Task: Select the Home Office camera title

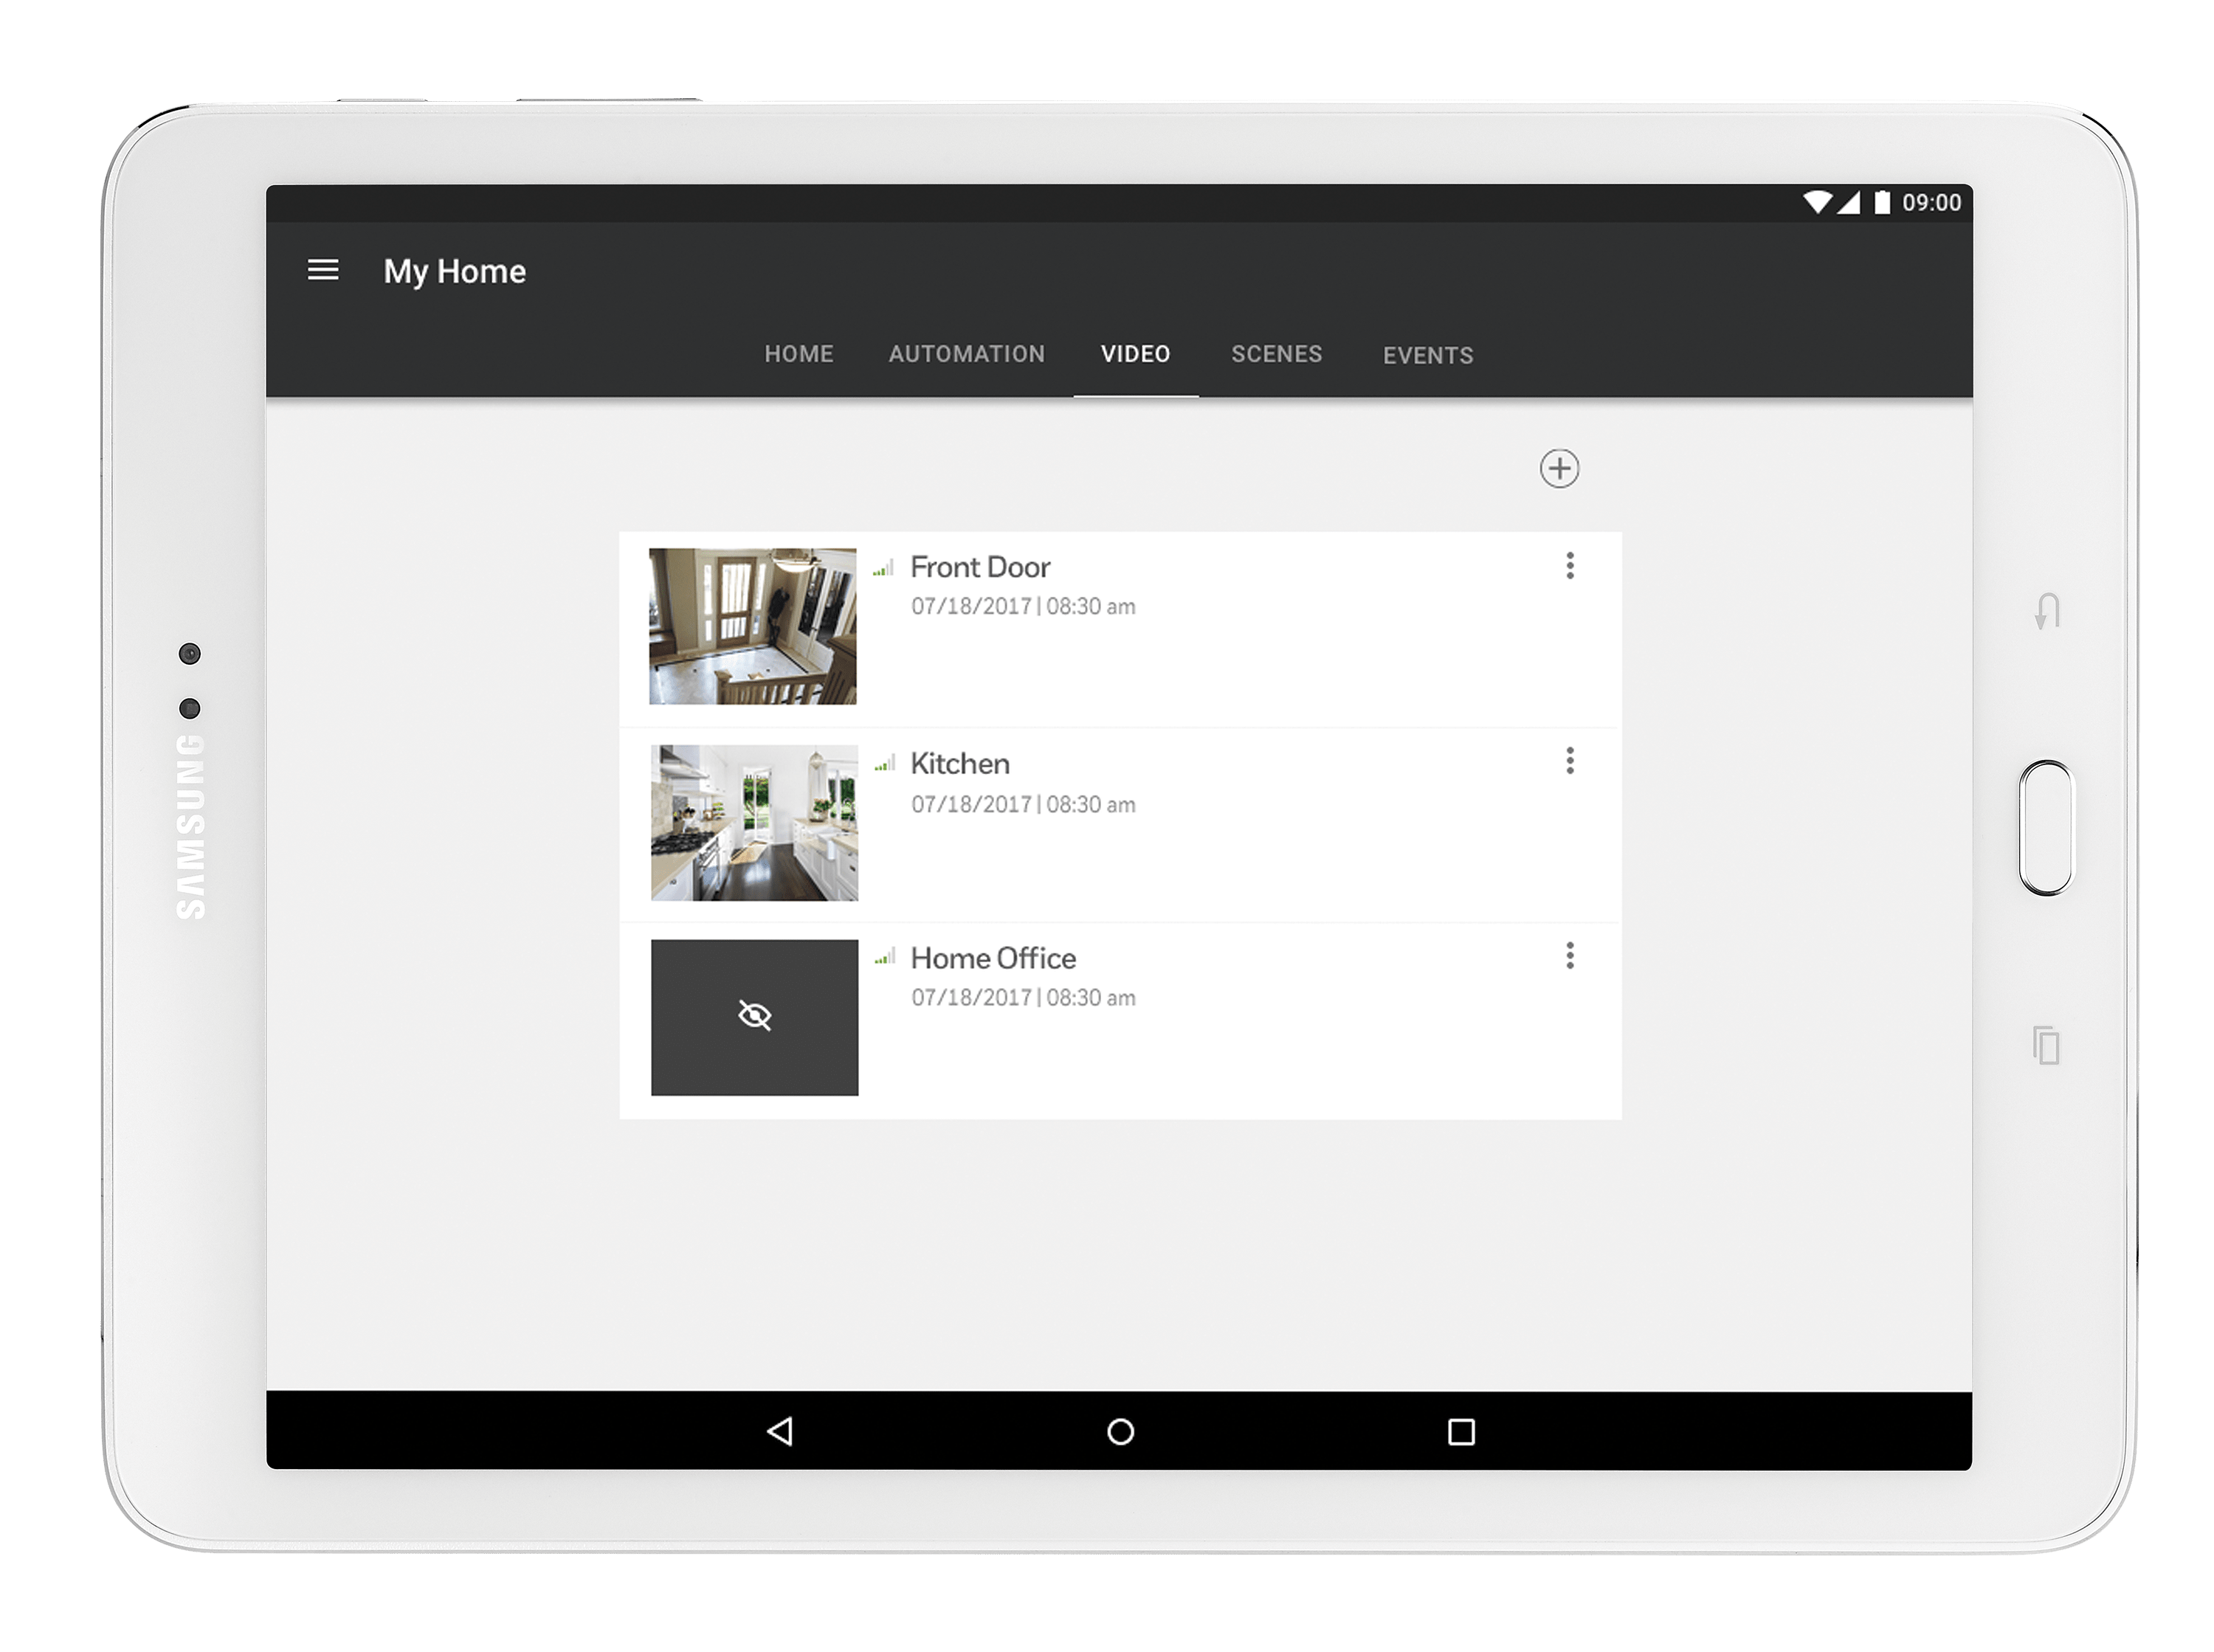Action: pos(992,958)
